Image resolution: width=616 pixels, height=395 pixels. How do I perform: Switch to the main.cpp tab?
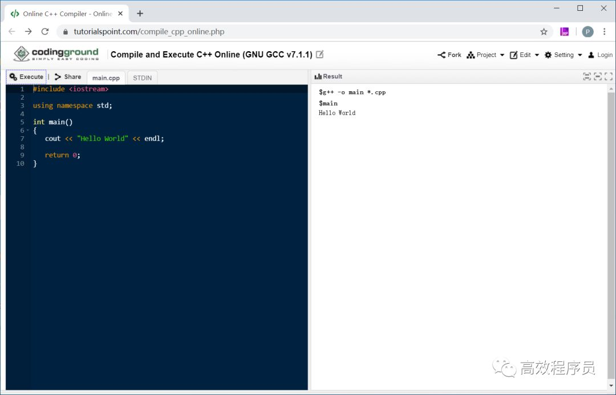click(106, 78)
